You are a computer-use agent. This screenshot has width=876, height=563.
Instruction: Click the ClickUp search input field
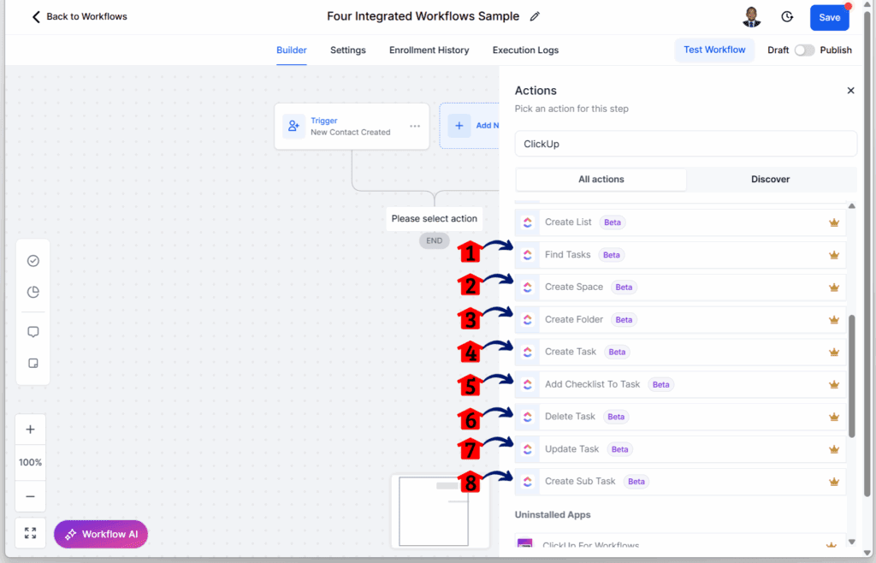click(685, 144)
